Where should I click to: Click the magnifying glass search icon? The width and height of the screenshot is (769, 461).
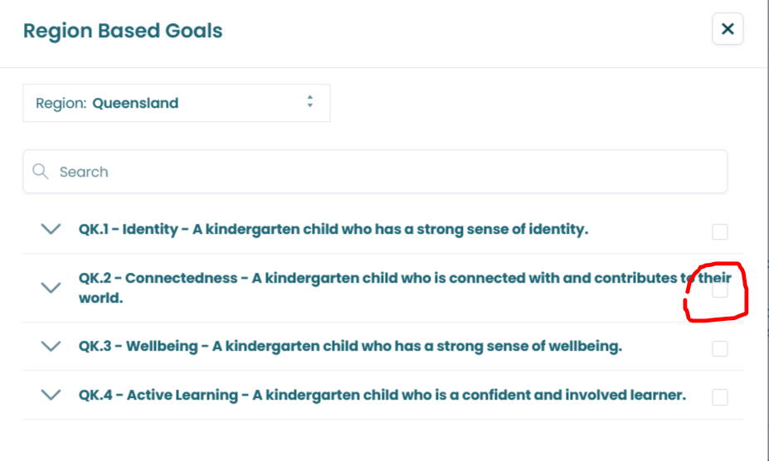coord(40,172)
